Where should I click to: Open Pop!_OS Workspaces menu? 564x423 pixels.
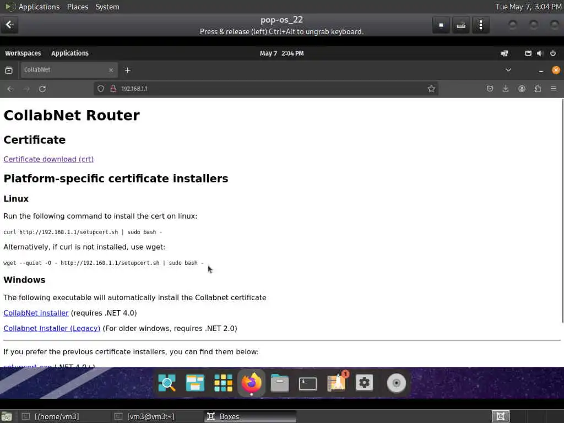(23, 53)
